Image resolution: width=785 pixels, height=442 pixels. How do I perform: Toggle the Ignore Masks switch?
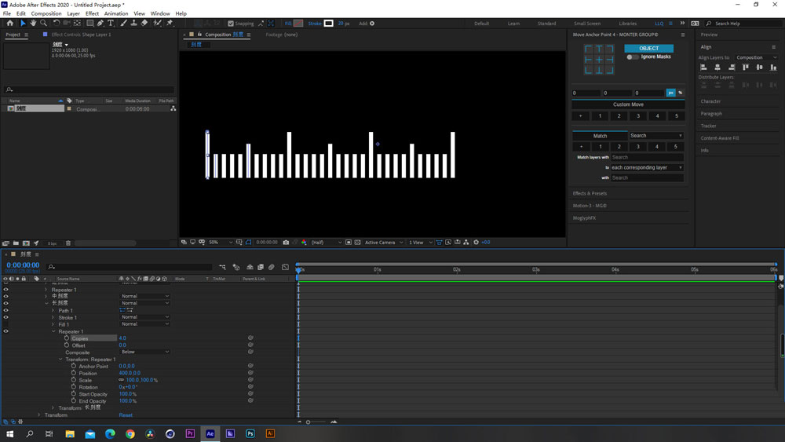[x=632, y=57]
